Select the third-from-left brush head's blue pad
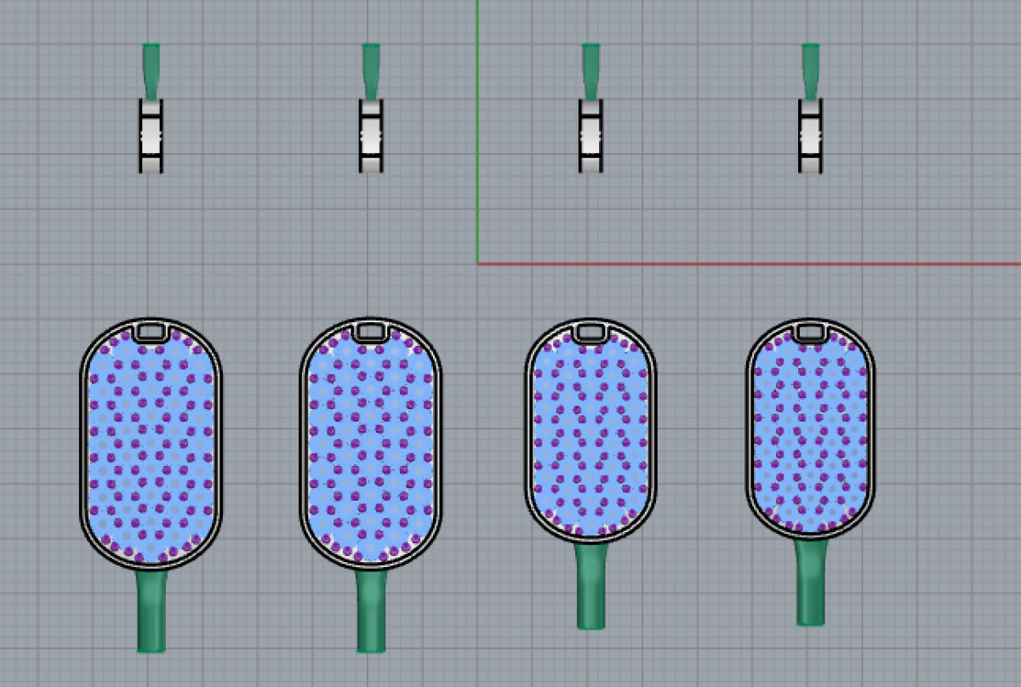Screen dimensions: 1021x687 590,434
